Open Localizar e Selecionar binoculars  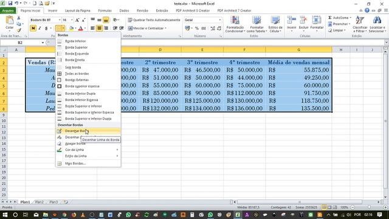(x=377, y=24)
